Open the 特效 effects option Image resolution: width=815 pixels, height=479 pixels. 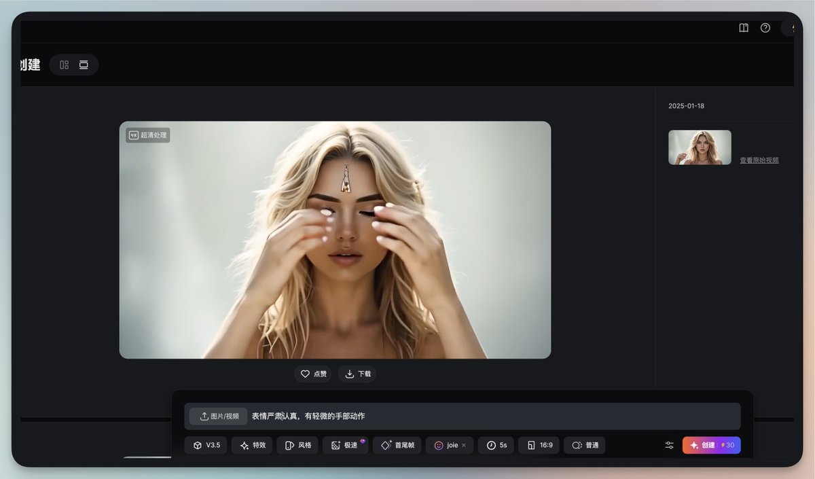[252, 445]
